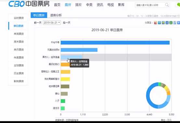The height and width of the screenshot is (123, 180).
Task: Click the 八子 green bar
Action: [63, 101]
